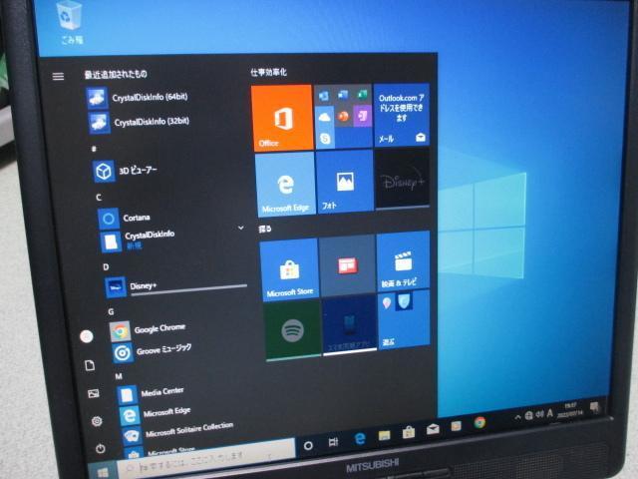Open Cortana from the app list
This screenshot has height=479, width=638.
125,219
